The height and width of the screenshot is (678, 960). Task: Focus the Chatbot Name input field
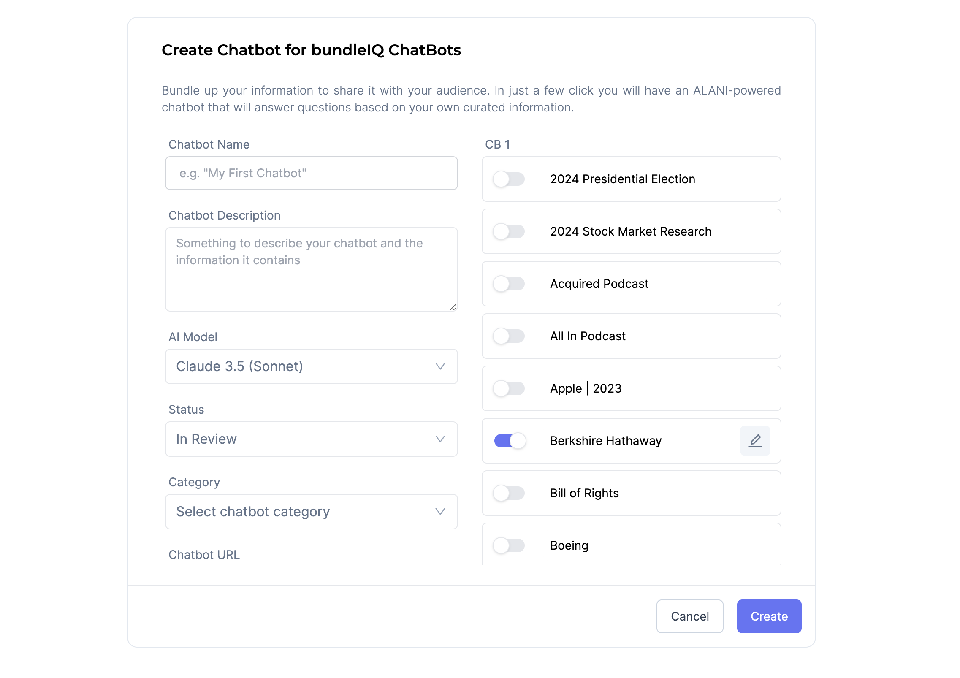tap(311, 173)
